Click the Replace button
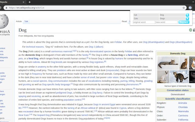Image resolution: width=195 pixels, height=122 pixels. [184, 22]
